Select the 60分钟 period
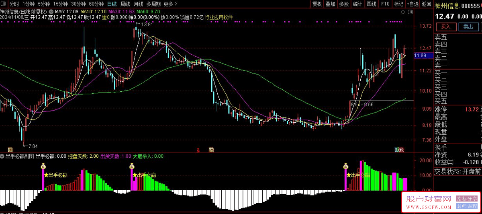This screenshot has height=214, width=482. [x=96, y=4]
